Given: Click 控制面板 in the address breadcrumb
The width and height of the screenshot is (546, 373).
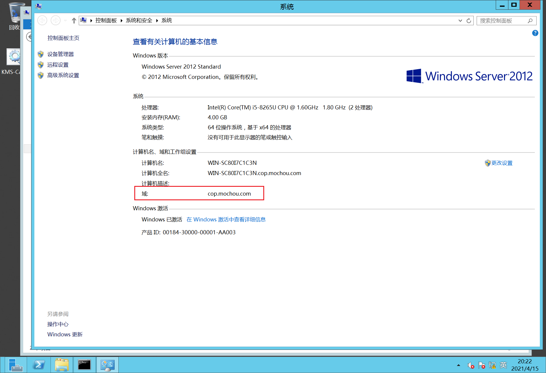Looking at the screenshot, I should point(106,21).
